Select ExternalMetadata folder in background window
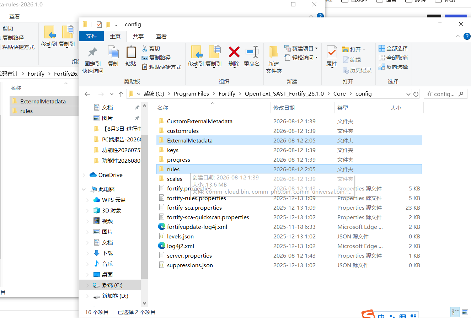This screenshot has height=318, width=471. click(x=44, y=101)
